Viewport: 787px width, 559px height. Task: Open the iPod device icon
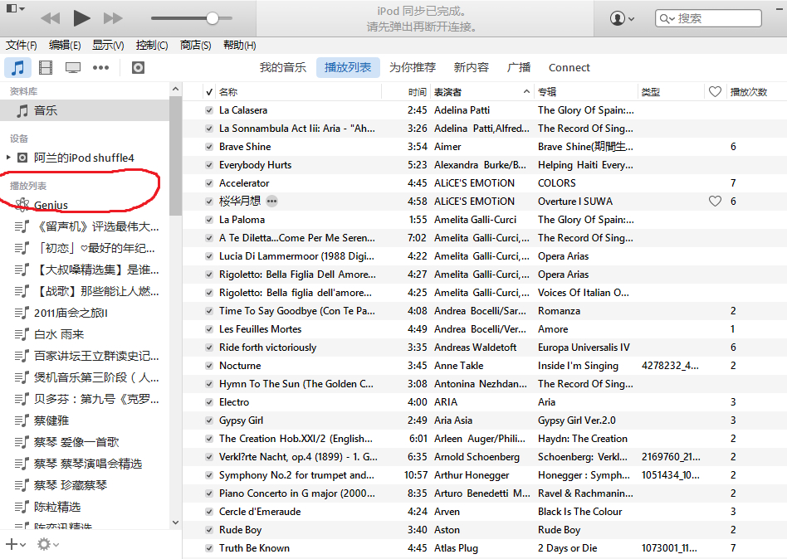pos(138,67)
